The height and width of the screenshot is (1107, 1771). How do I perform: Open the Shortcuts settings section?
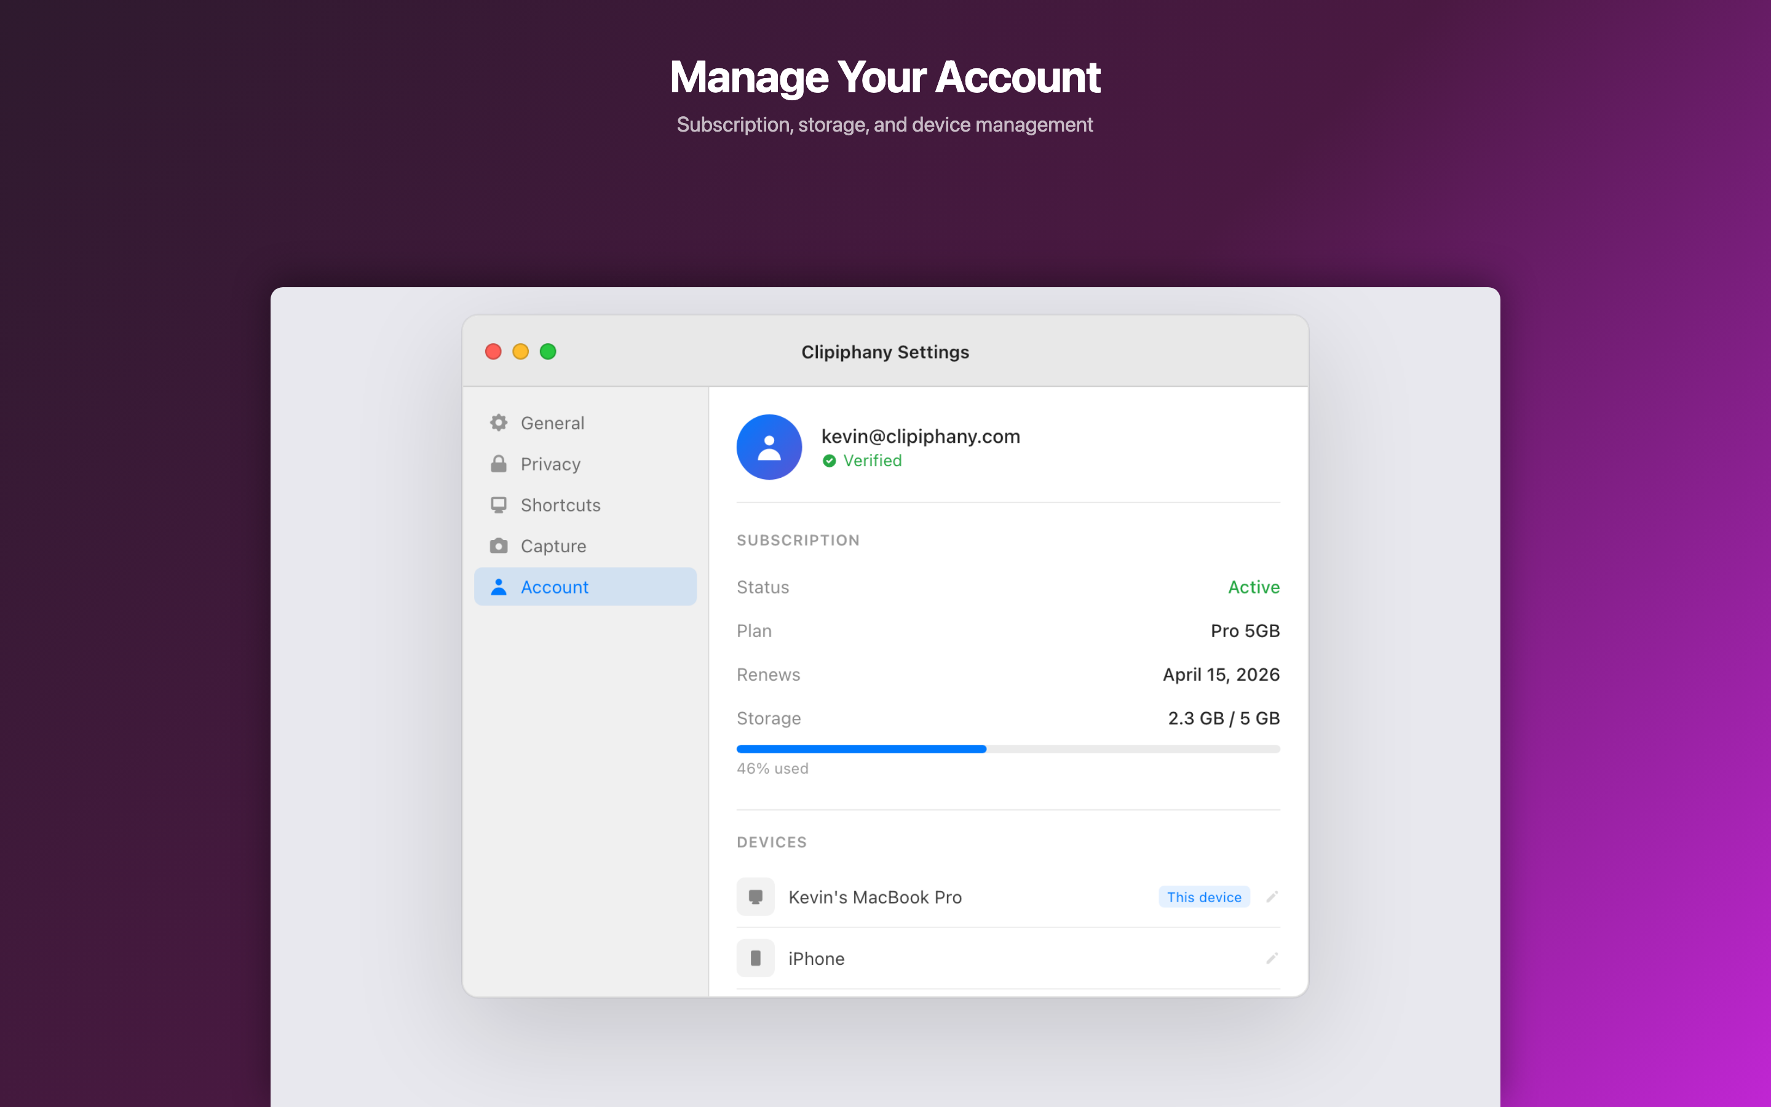click(585, 504)
